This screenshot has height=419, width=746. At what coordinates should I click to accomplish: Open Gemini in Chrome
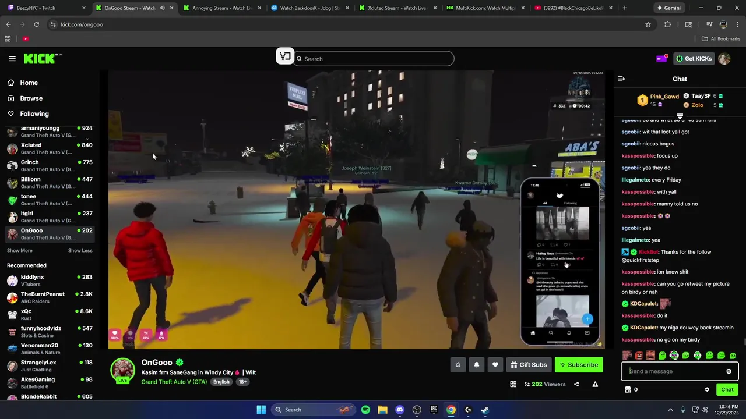click(668, 8)
